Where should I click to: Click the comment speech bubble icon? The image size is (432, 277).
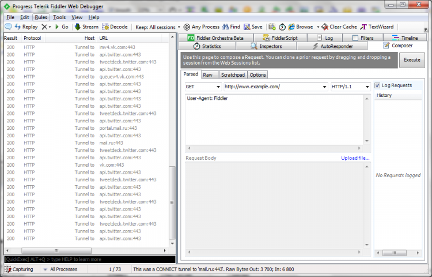click(x=8, y=27)
